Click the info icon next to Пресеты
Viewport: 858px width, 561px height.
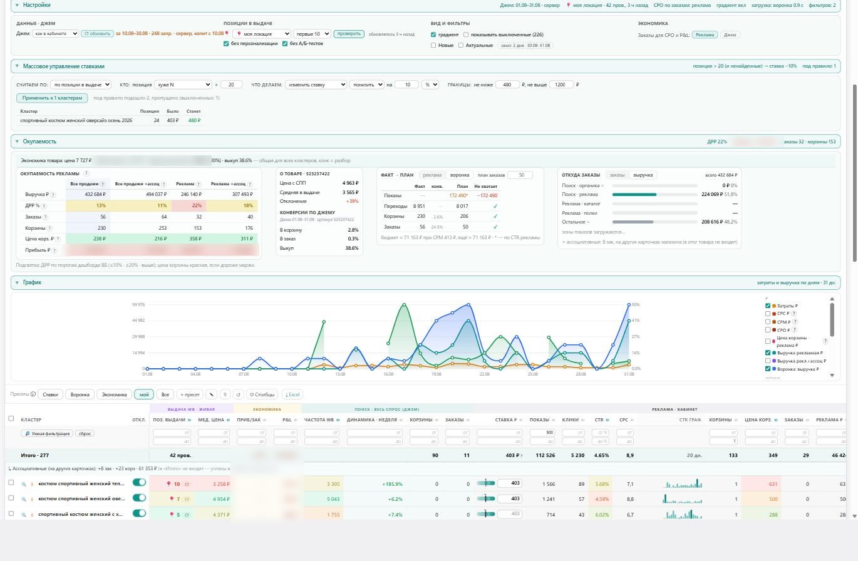pos(33,394)
